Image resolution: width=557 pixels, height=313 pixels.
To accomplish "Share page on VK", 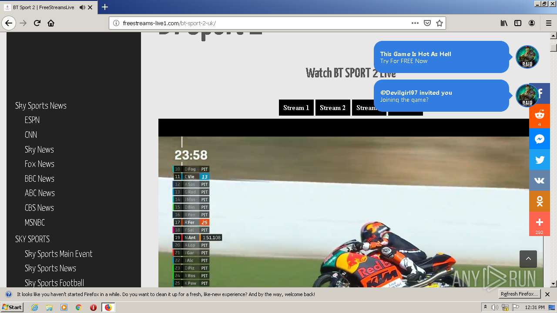I will 540,180.
